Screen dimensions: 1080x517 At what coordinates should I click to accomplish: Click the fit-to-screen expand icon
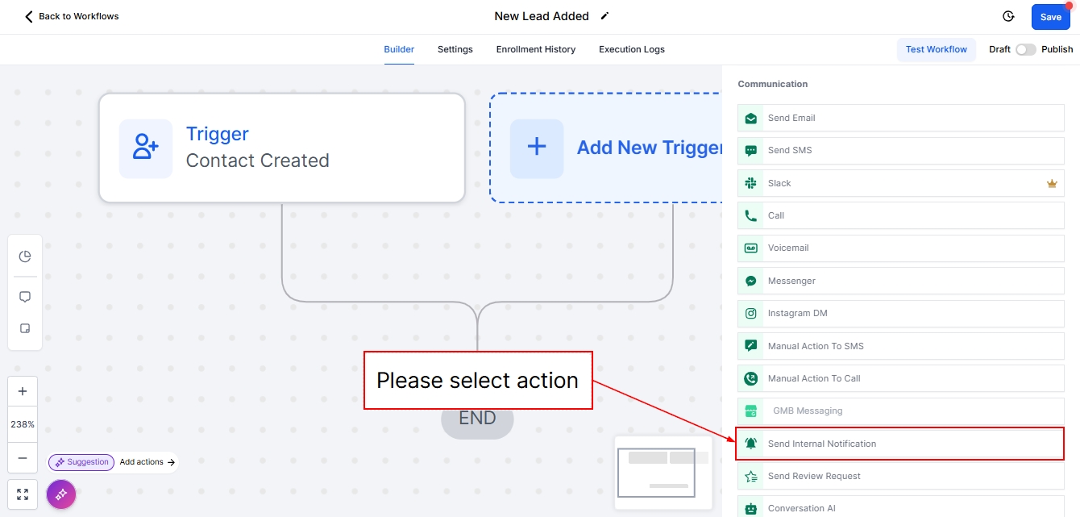(x=23, y=494)
